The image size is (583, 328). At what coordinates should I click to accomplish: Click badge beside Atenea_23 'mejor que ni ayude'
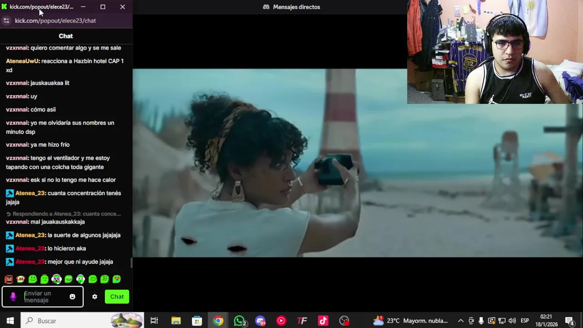(x=10, y=261)
